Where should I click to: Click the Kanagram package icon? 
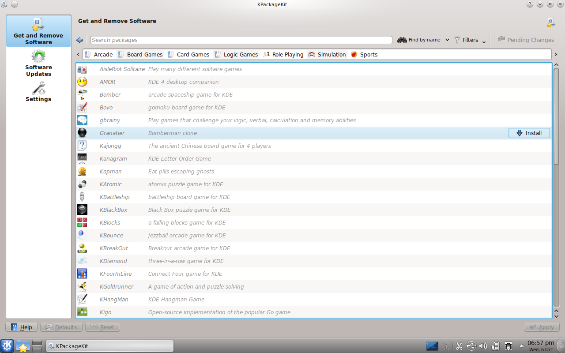[82, 159]
